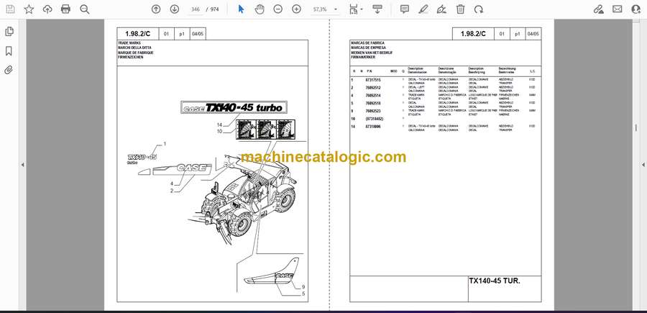Open the Sign document pen tool

click(x=441, y=9)
